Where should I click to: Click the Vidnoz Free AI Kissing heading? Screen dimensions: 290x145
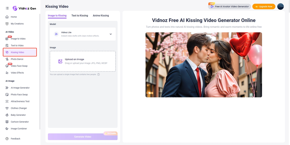tap(204, 20)
